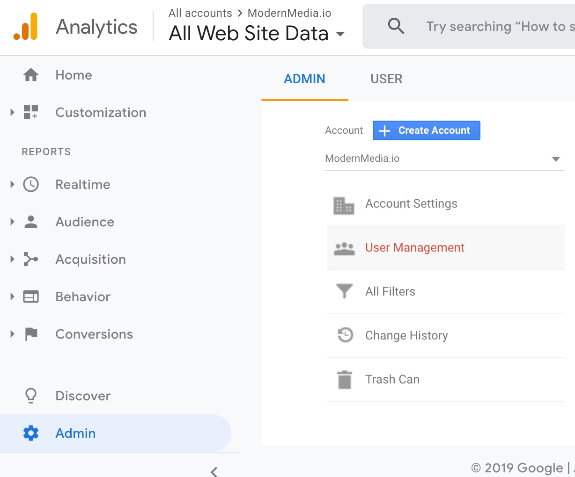Expand the Acquisition reports arrow
This screenshot has width=575, height=477.
tap(13, 259)
